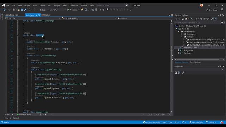Expand the Settings.cs tree node
The height and width of the screenshot is (127, 226).
179,53
